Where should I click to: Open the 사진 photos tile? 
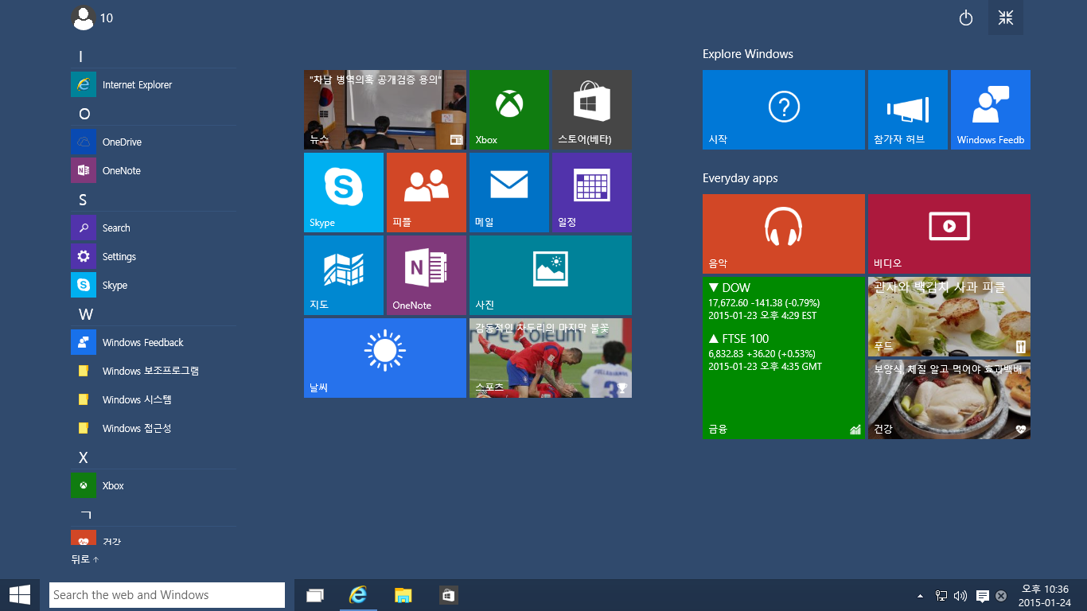pyautogui.click(x=551, y=275)
